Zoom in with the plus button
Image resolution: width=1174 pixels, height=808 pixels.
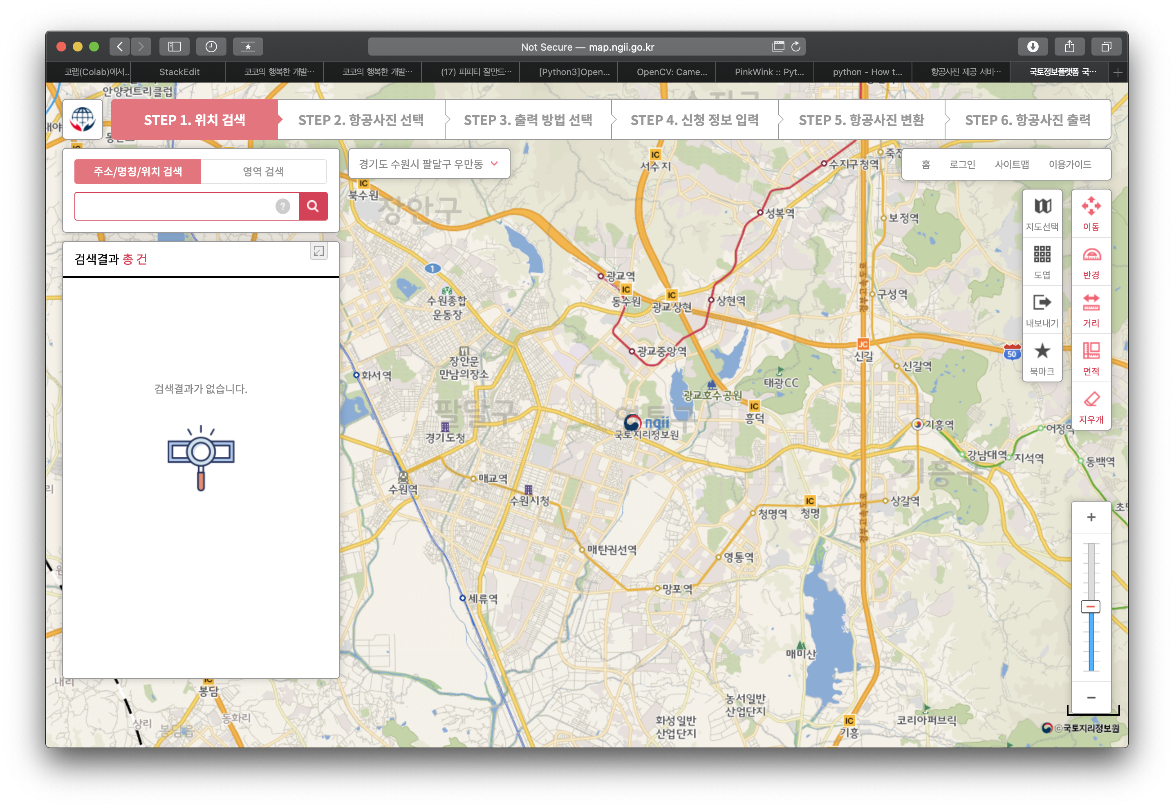(1091, 517)
